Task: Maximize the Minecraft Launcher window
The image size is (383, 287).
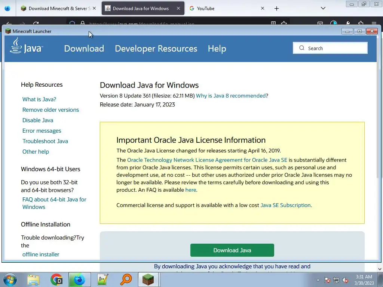Action: point(359,31)
